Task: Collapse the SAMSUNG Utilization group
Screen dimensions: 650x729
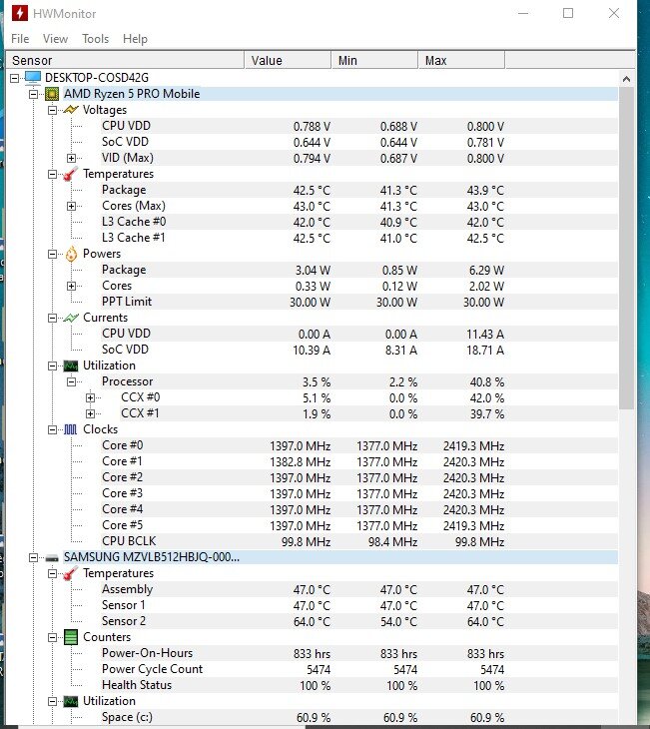Action: pyautogui.click(x=53, y=701)
